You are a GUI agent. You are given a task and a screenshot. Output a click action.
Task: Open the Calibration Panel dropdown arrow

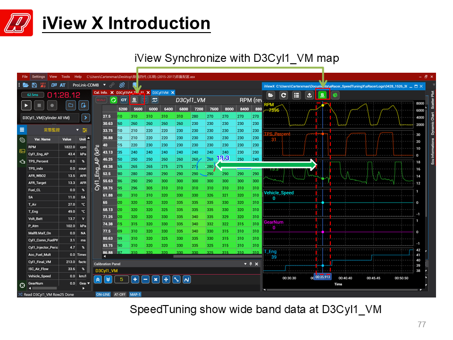(245, 264)
